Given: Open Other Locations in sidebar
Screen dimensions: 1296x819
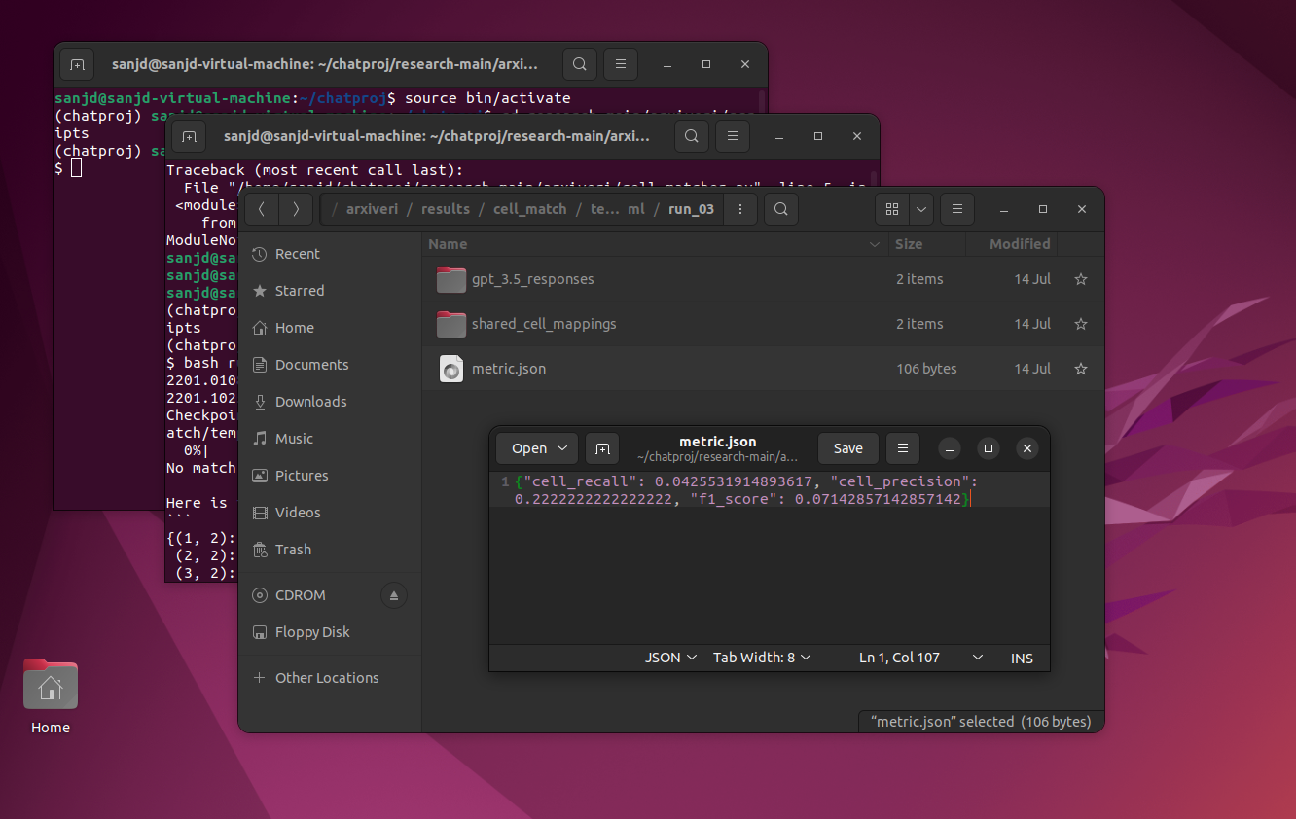Looking at the screenshot, I should 330,678.
